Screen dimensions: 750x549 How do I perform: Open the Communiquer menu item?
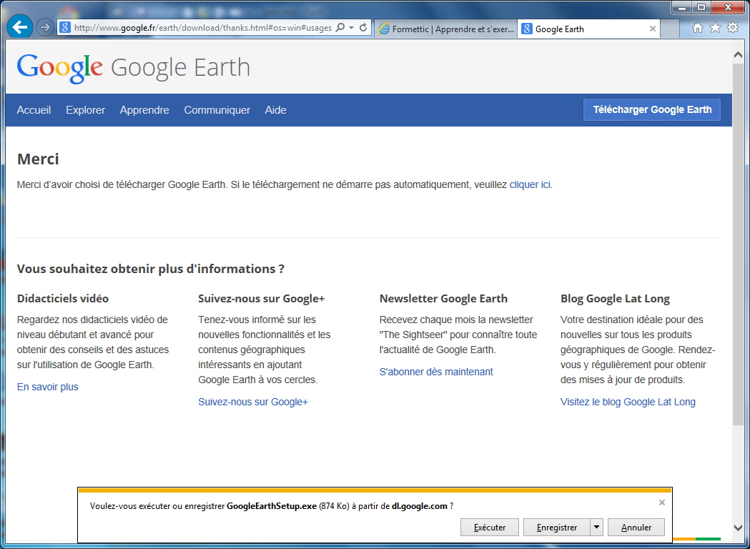[x=217, y=110]
